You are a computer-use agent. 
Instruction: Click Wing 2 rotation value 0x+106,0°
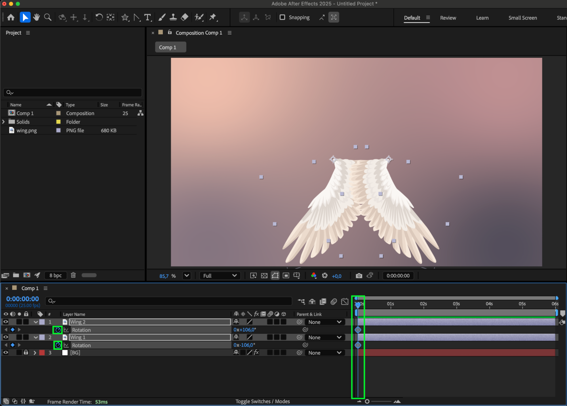[245, 330]
